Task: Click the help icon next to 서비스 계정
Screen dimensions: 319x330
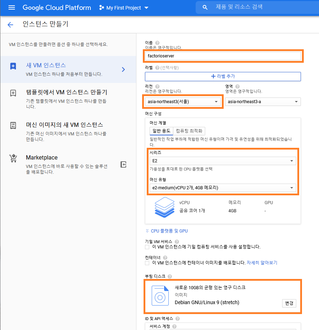Action: point(174,326)
